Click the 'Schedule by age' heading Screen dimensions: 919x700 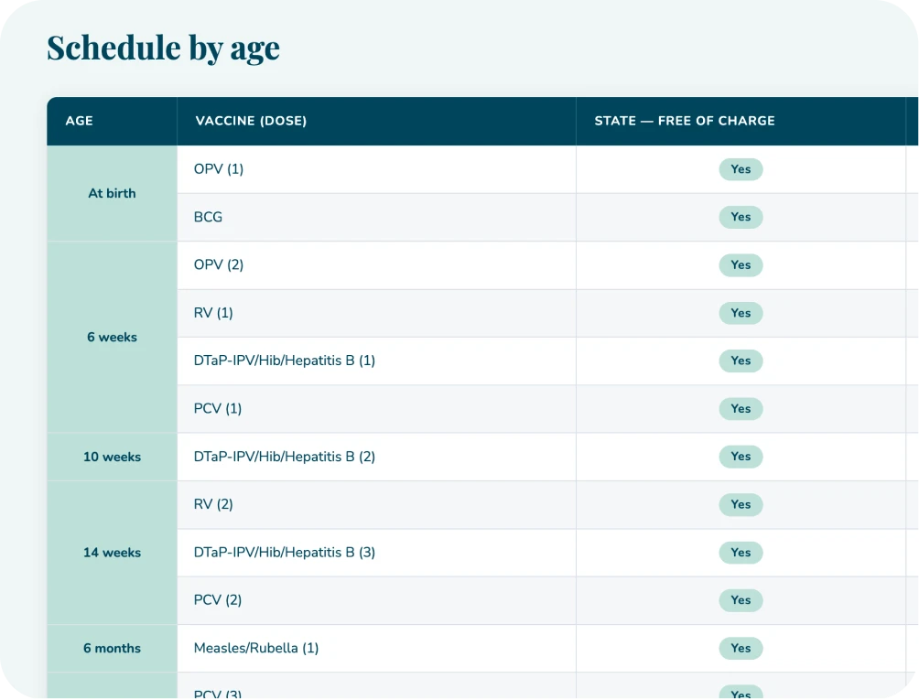(x=164, y=48)
